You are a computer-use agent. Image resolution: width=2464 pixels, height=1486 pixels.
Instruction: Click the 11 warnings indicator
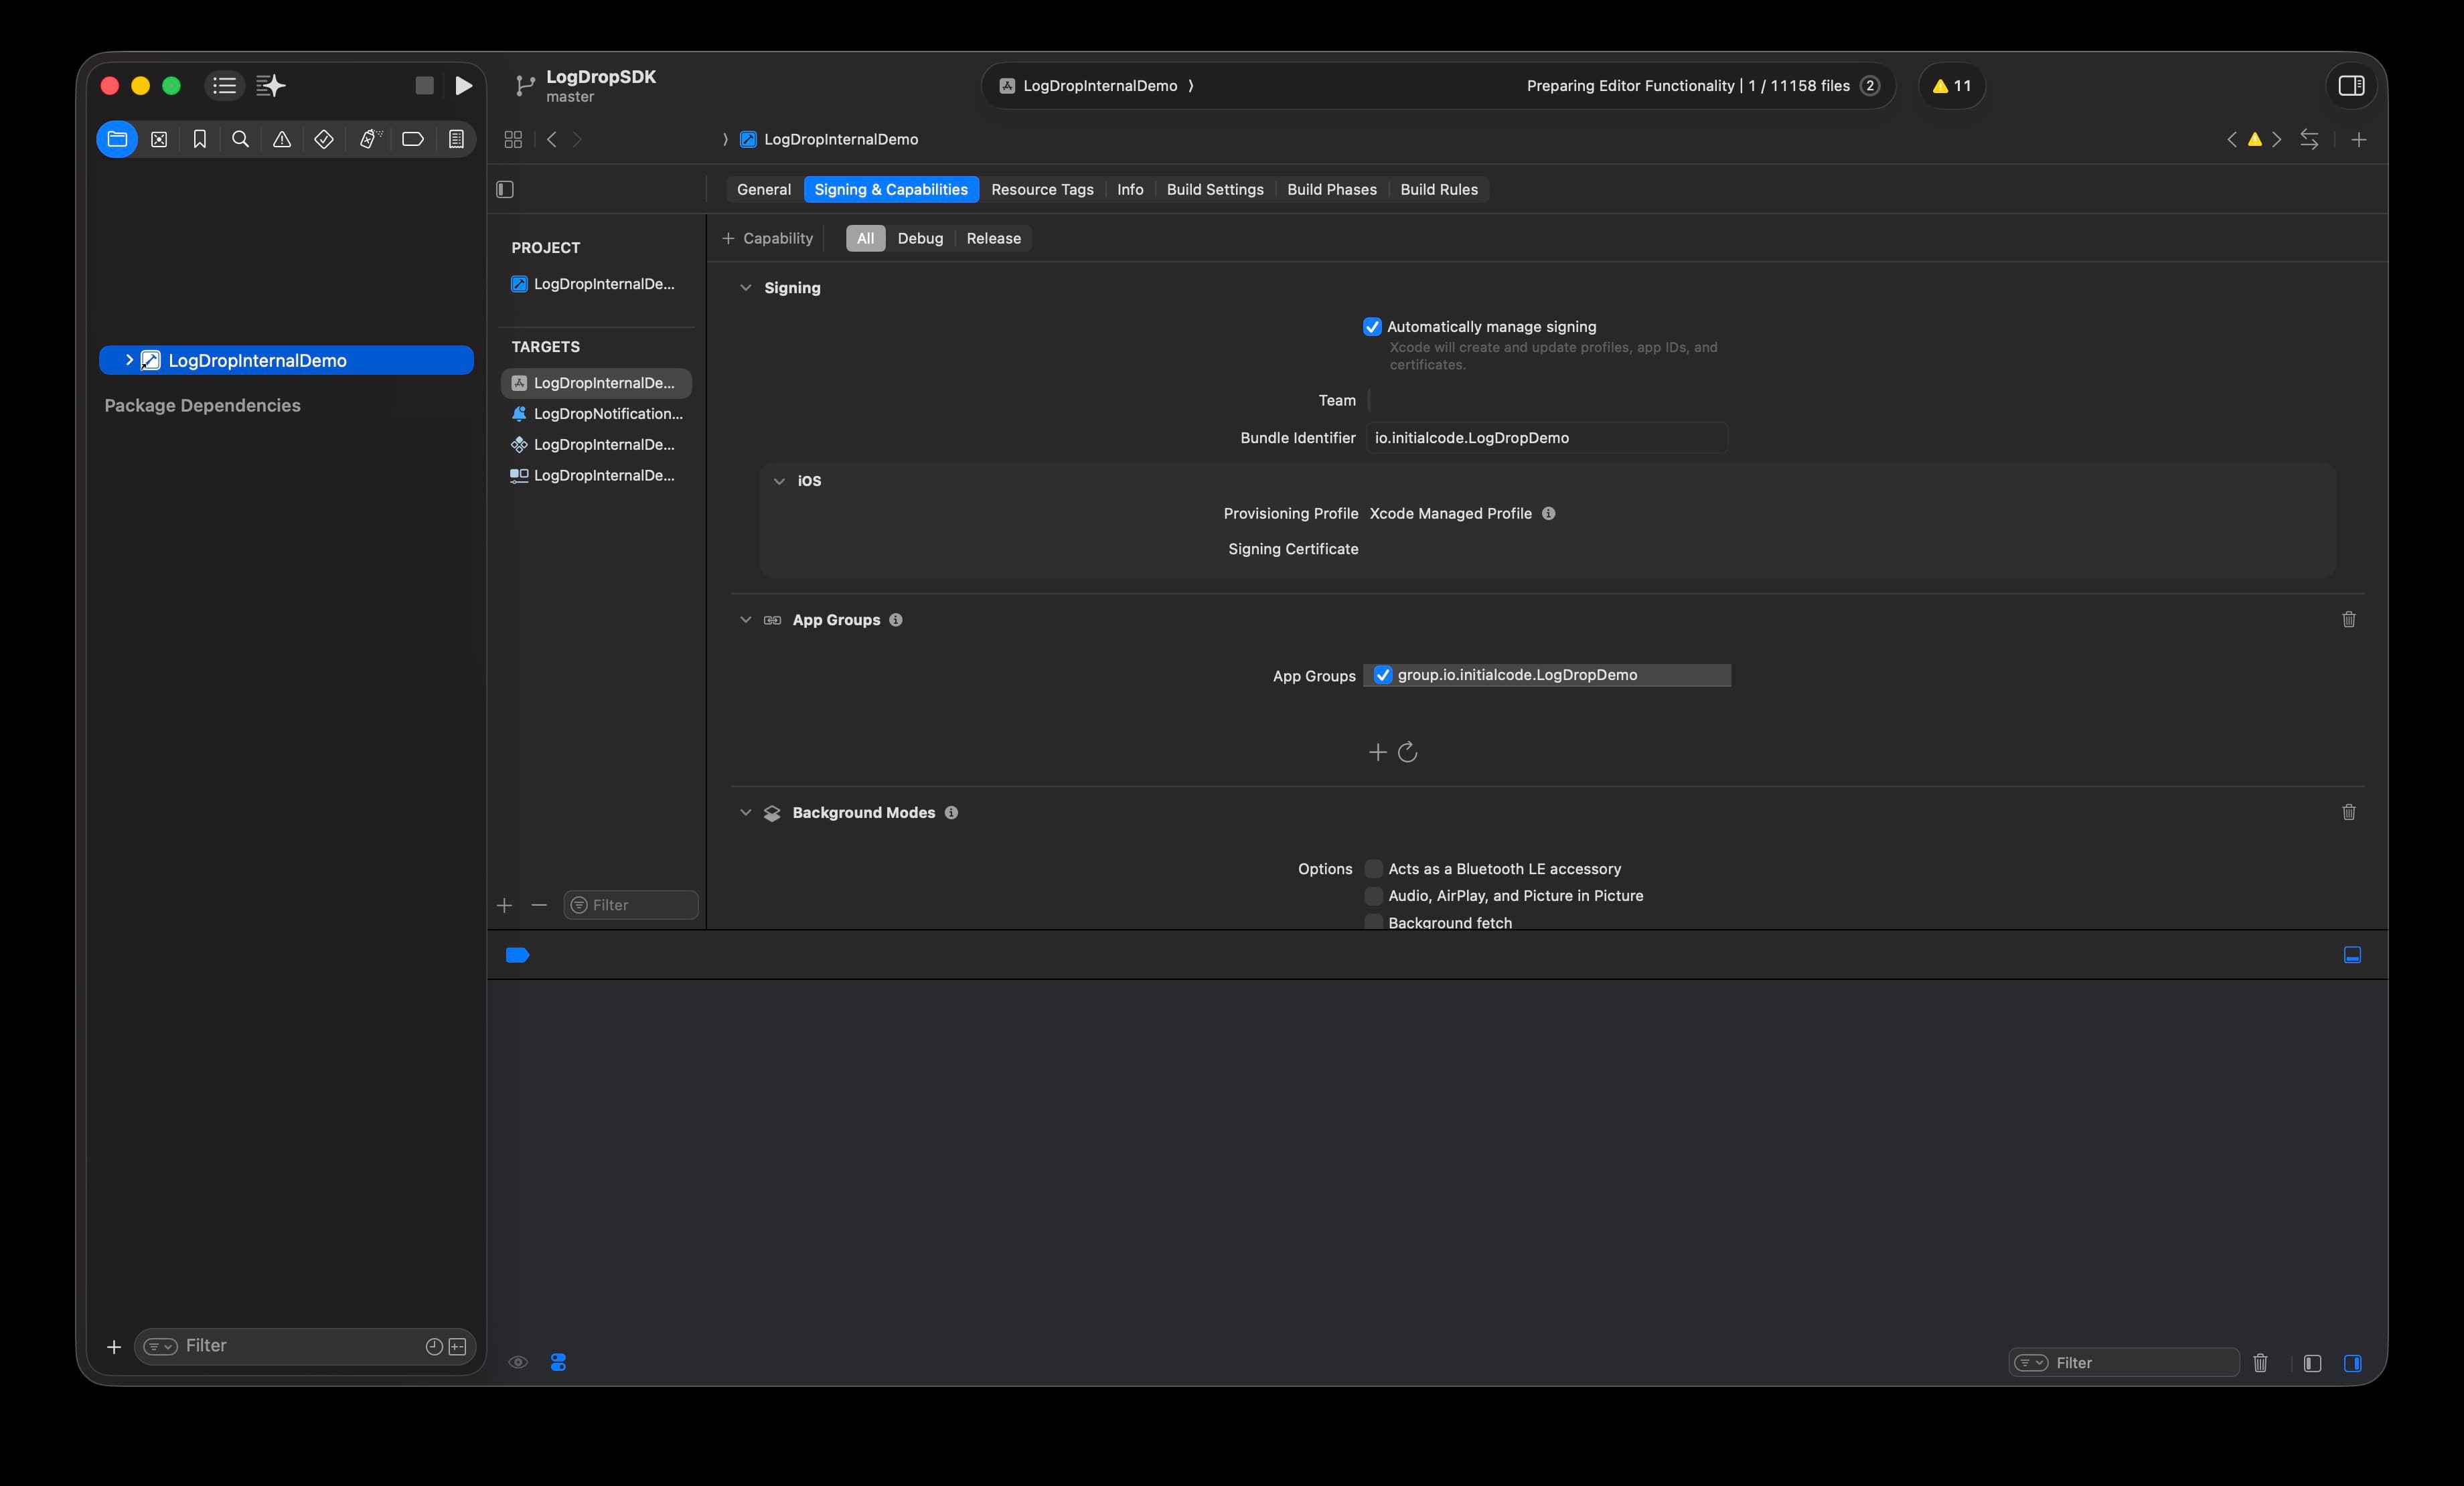coord(1952,86)
